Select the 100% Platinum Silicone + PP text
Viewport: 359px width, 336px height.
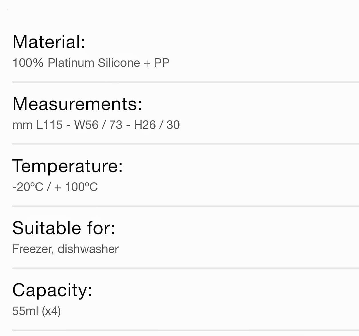[x=91, y=63]
